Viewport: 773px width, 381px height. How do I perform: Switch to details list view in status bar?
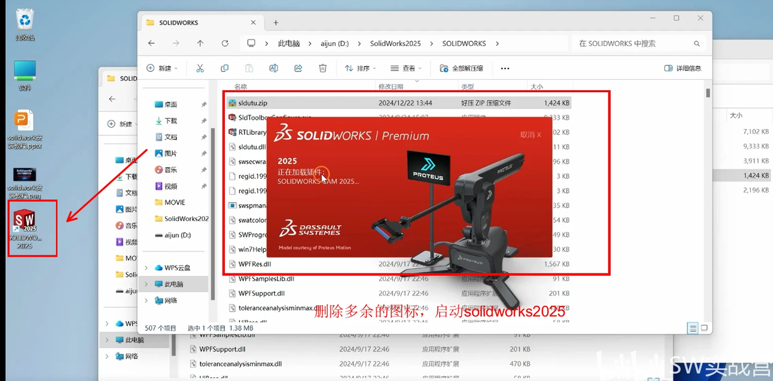point(693,328)
